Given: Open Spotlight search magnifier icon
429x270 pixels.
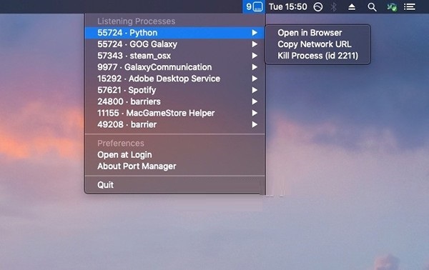Looking at the screenshot, I should [372, 7].
